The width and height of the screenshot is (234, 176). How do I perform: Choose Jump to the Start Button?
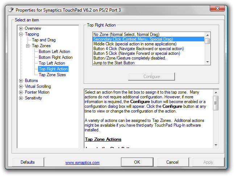149,63
